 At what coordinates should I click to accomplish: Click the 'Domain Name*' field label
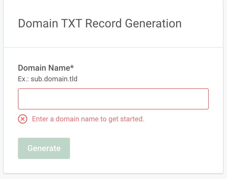coord(46,68)
